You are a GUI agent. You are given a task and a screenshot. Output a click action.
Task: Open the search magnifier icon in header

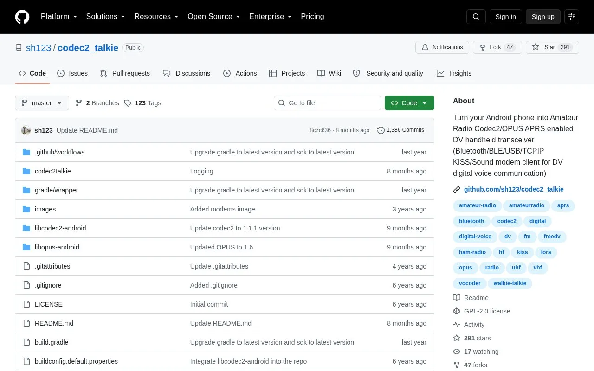click(476, 17)
